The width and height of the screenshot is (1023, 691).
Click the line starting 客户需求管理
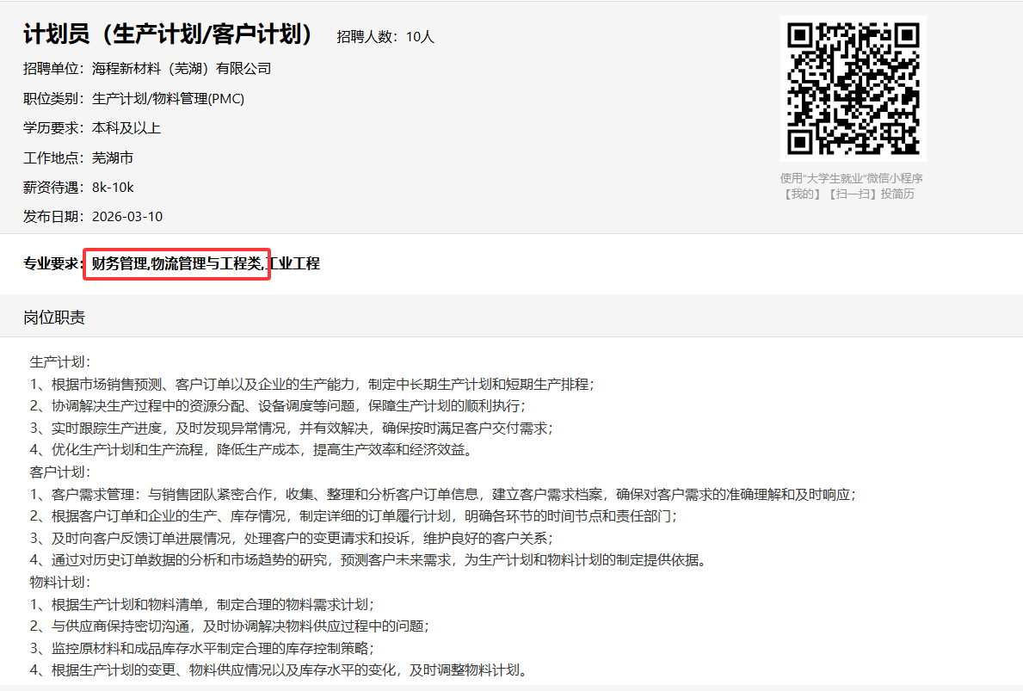[442, 495]
